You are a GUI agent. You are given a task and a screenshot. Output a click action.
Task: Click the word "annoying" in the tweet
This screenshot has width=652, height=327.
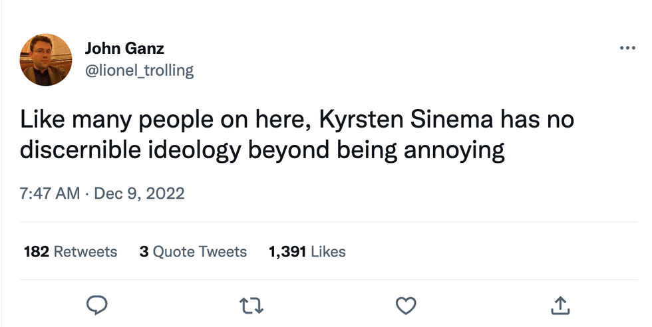pyautogui.click(x=451, y=150)
